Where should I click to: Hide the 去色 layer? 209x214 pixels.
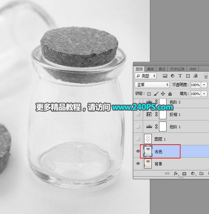point(138,152)
